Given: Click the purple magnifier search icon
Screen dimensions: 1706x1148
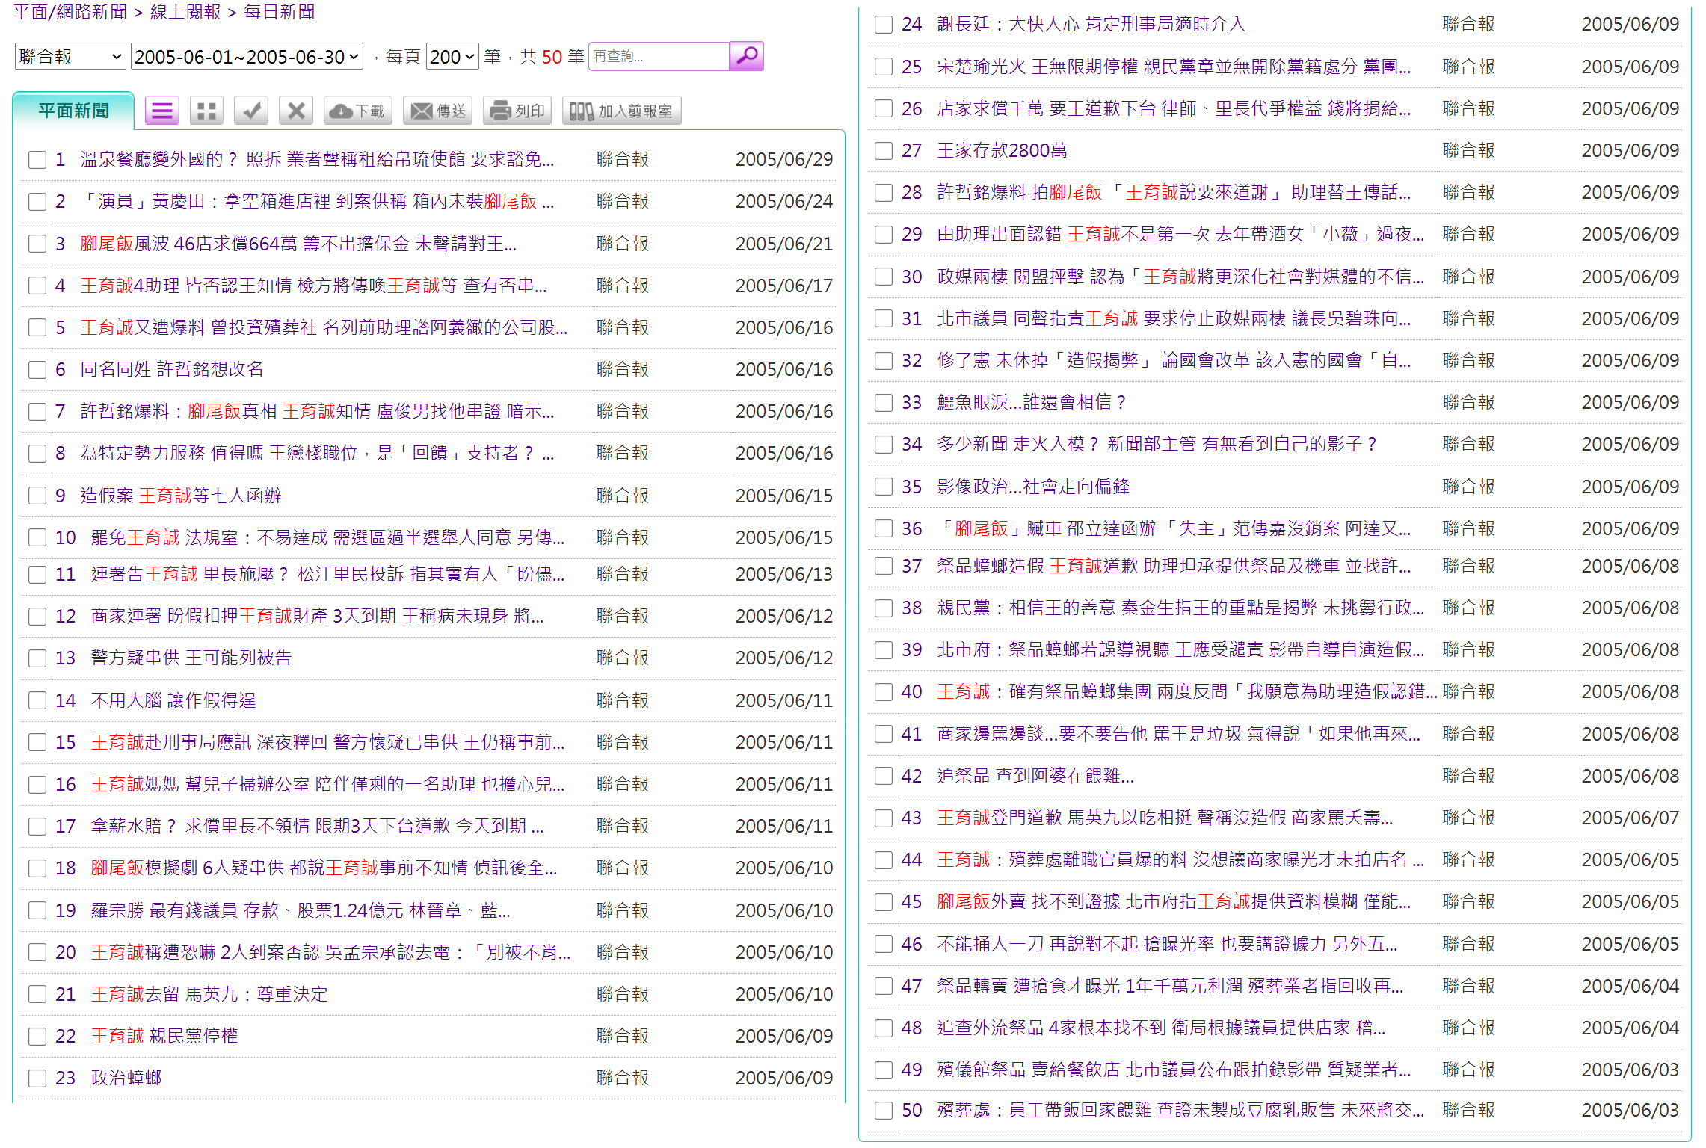Looking at the screenshot, I should [x=745, y=56].
